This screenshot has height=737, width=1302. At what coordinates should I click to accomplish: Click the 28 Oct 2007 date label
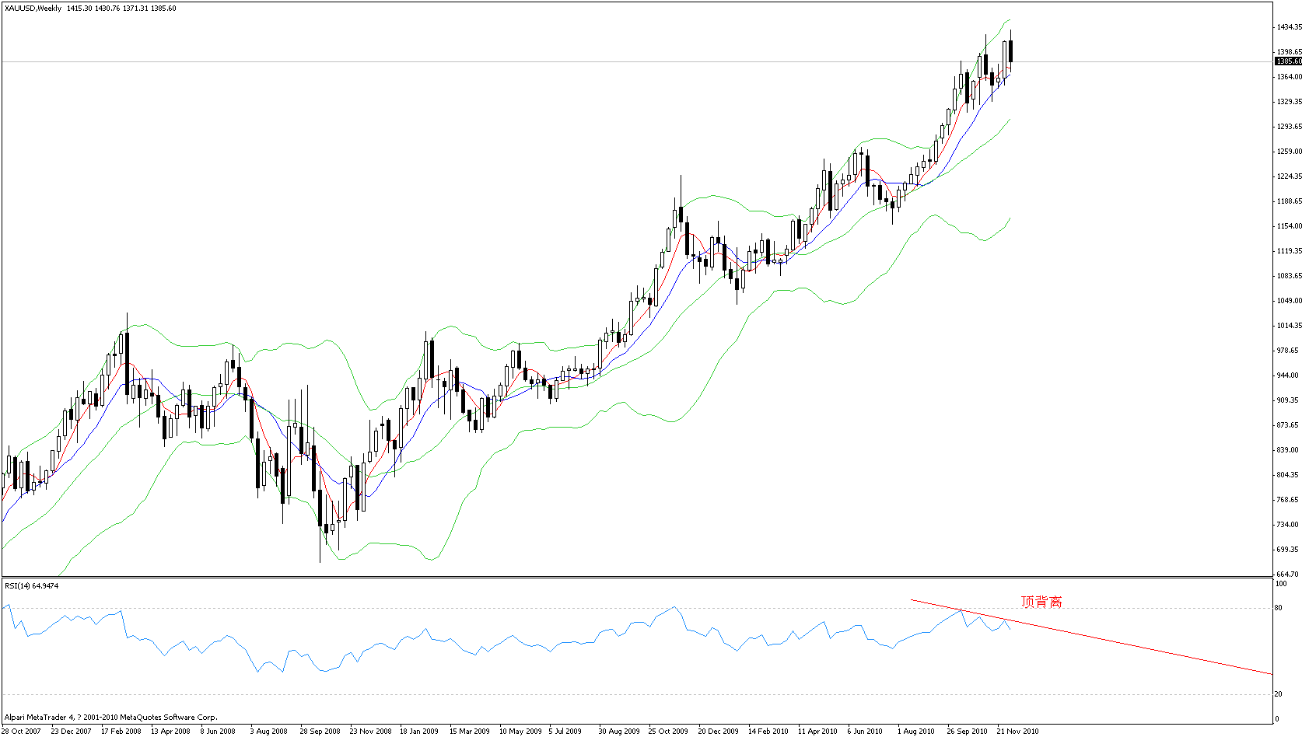21,731
